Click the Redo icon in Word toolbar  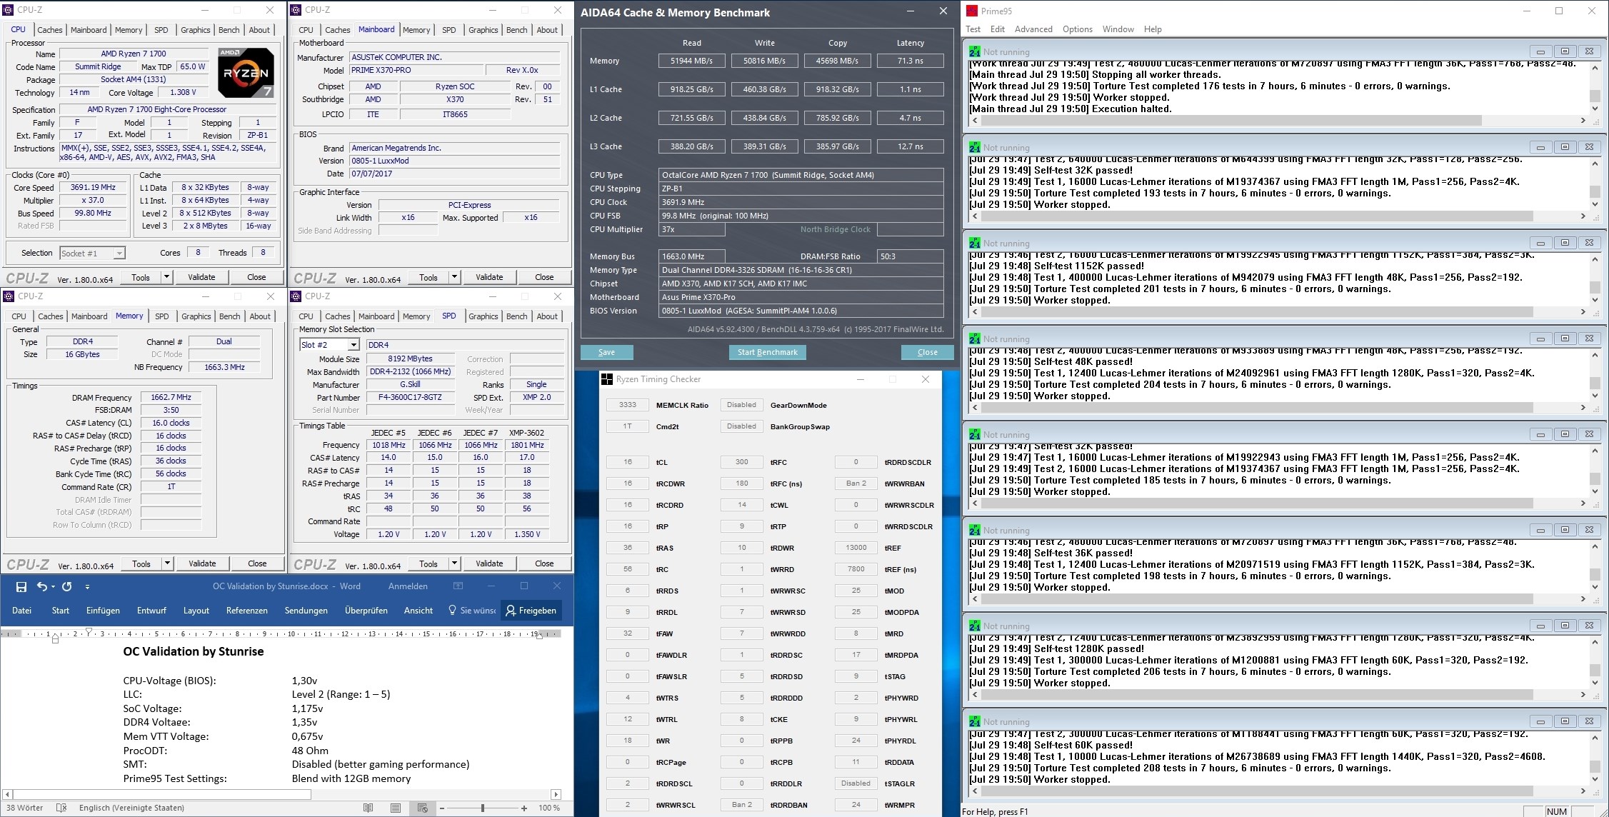pos(67,586)
